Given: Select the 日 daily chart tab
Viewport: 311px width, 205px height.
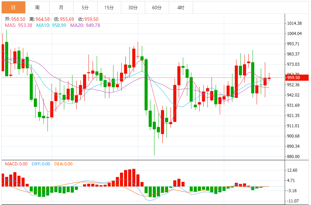Looking at the screenshot, I should [13, 8].
